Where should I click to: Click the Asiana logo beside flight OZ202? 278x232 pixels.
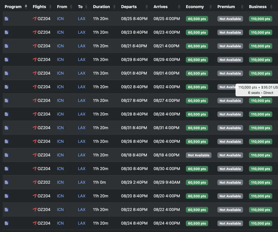pyautogui.click(x=34, y=182)
